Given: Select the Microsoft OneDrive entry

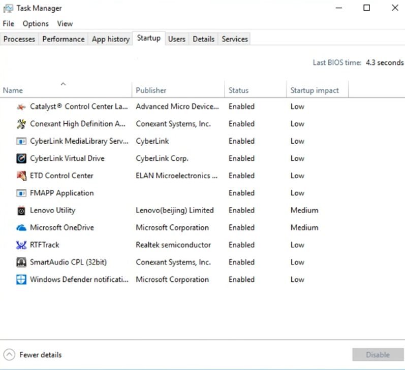Looking at the screenshot, I should pos(62,227).
